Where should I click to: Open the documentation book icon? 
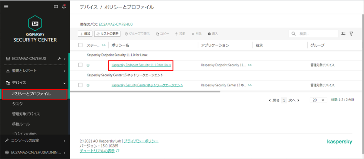[x=56, y=6]
